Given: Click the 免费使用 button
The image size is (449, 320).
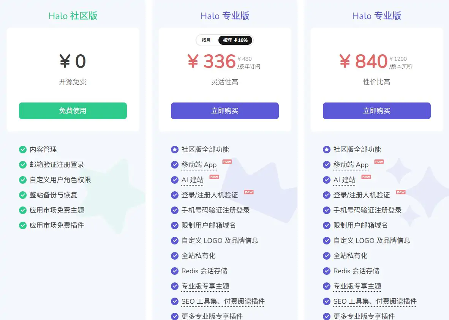Looking at the screenshot, I should 73,110.
